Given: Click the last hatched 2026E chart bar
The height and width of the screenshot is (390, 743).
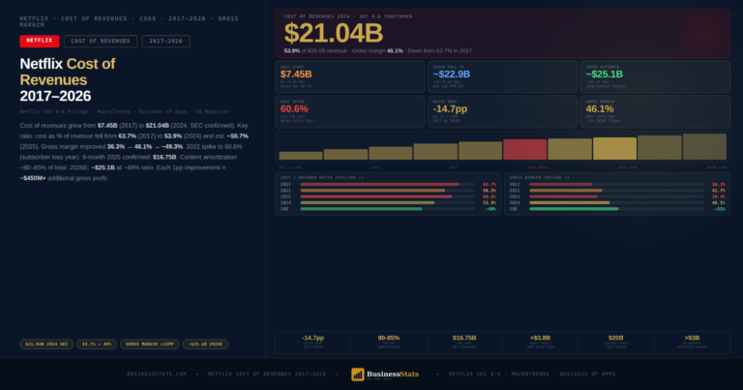Looking at the screenshot, I should coord(704,146).
